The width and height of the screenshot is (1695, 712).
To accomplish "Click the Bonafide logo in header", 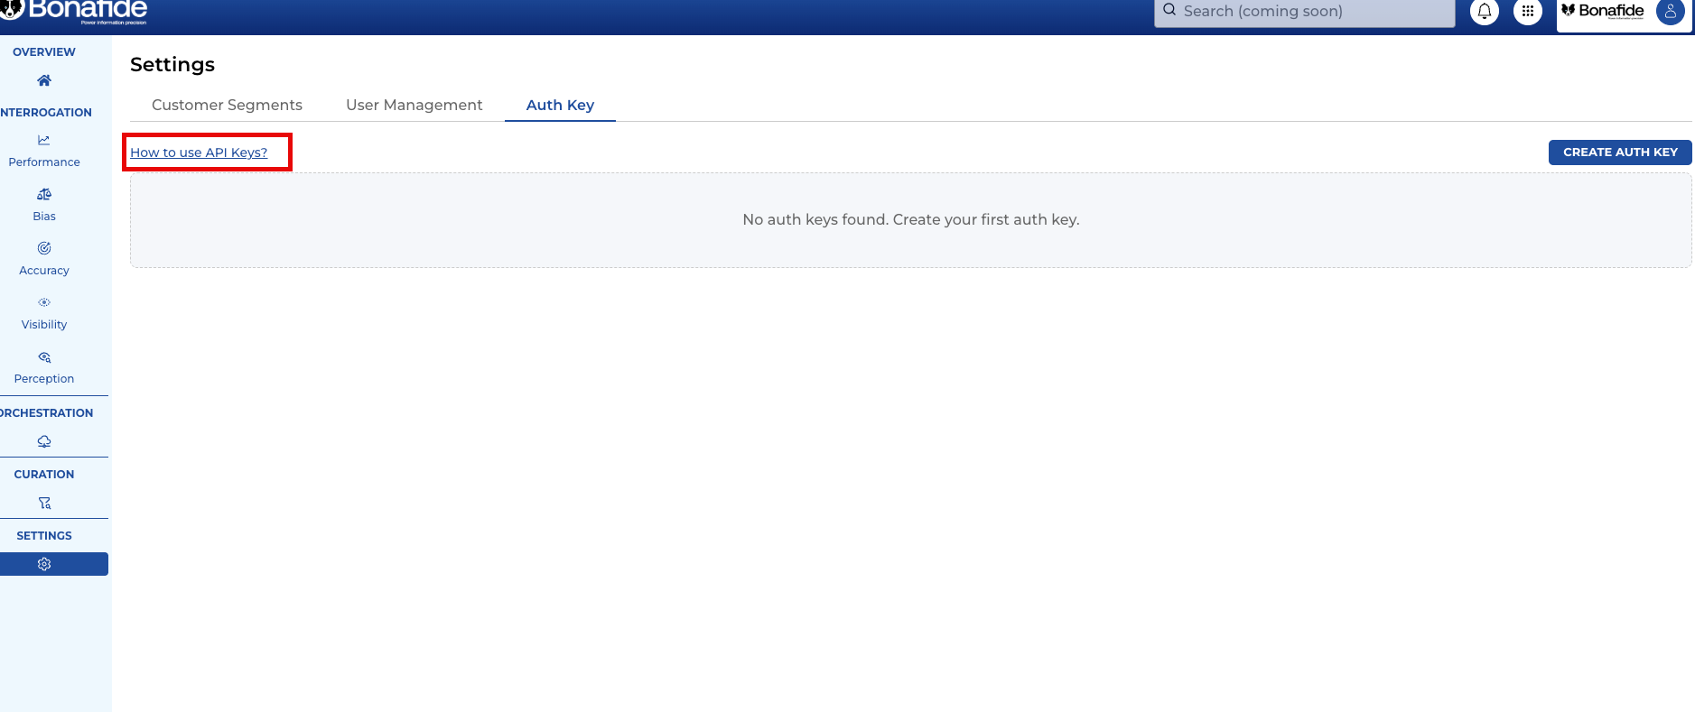I will 77,11.
